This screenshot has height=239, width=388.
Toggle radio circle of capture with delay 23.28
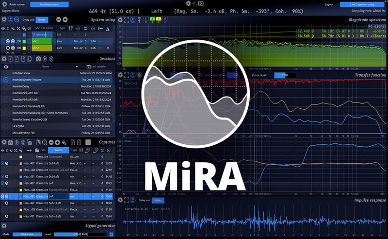pos(7,163)
